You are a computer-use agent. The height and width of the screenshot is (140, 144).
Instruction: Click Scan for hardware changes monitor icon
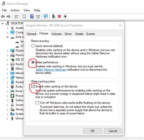46,16
